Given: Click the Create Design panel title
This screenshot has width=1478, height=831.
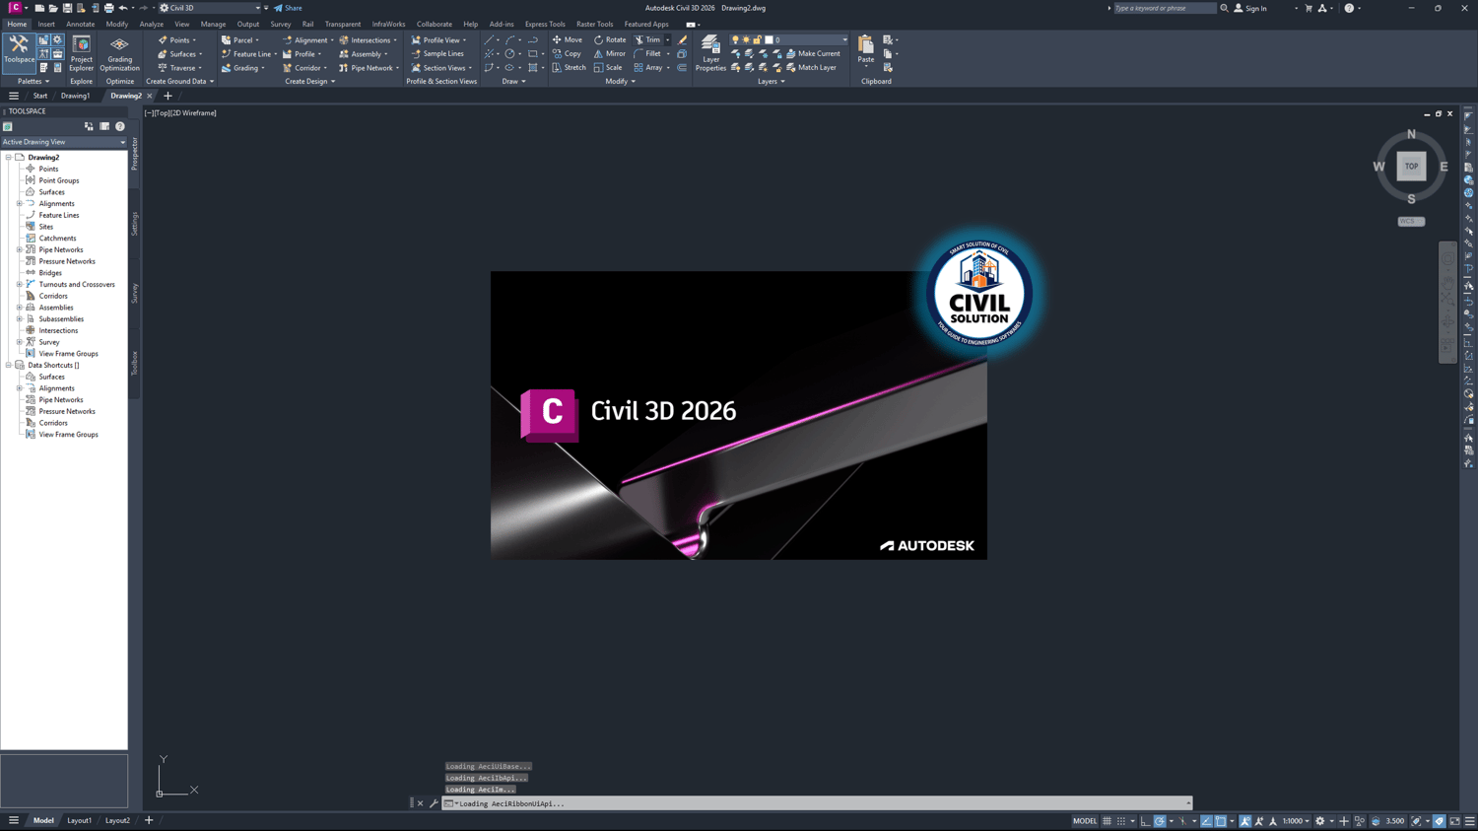Looking at the screenshot, I should point(310,82).
